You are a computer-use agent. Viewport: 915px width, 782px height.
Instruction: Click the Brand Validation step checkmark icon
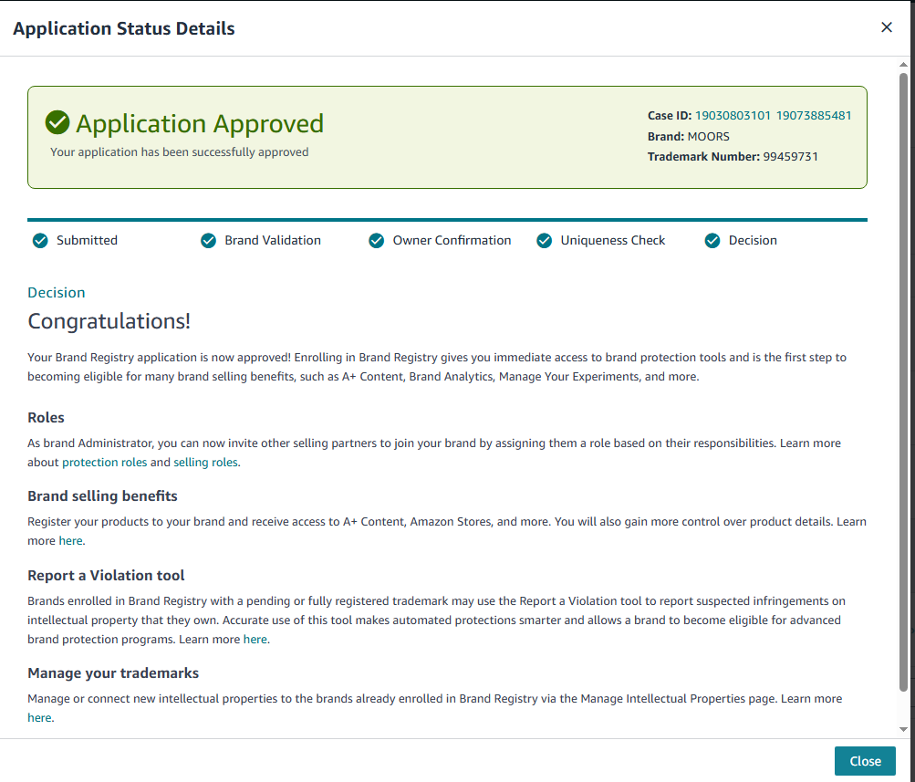pyautogui.click(x=208, y=241)
